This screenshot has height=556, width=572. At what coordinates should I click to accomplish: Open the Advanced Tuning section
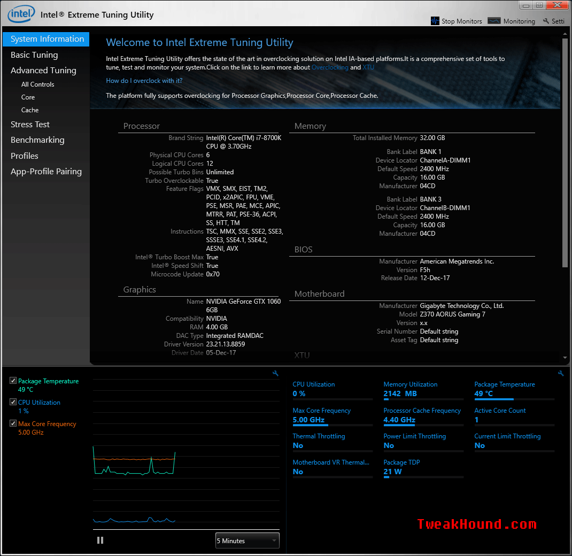tap(43, 71)
